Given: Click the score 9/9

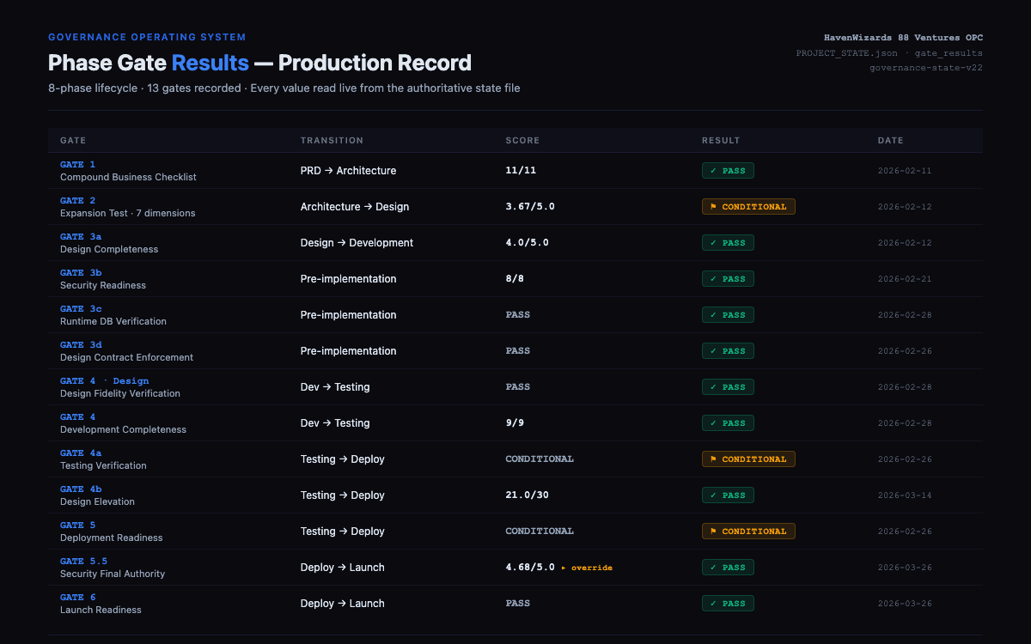Looking at the screenshot, I should 515,423.
